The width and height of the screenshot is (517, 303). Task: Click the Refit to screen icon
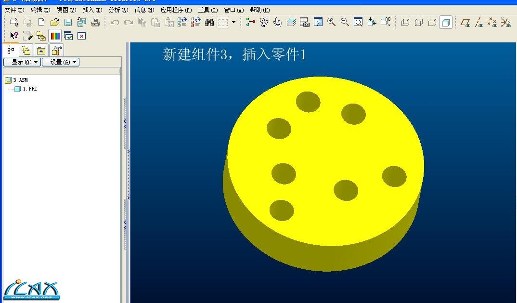(358, 22)
